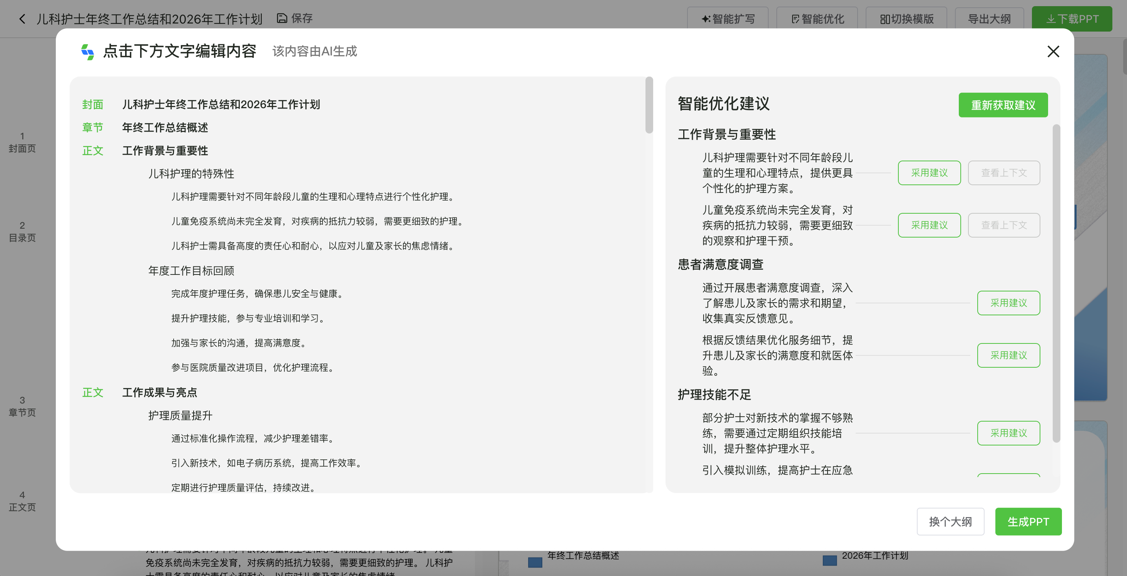Click the edit icon beside 智能优化
The width and height of the screenshot is (1127, 576).
click(x=795, y=19)
